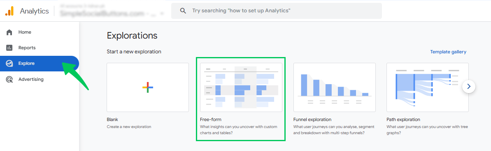Screen dimensions: 491x151
Task: Click the Explore compass icon
Action: click(x=9, y=63)
